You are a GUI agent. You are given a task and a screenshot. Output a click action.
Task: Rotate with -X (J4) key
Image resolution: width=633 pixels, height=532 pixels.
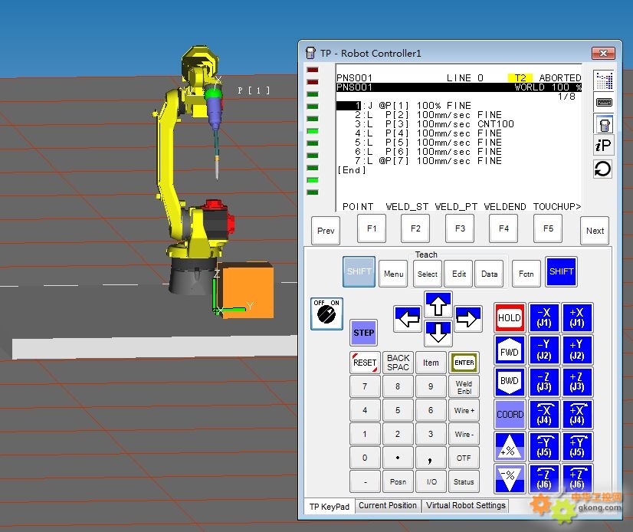[x=544, y=415]
